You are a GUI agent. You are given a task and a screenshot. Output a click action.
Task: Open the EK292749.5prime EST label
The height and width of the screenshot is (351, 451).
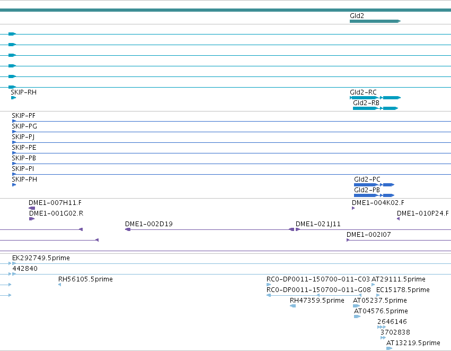41,258
